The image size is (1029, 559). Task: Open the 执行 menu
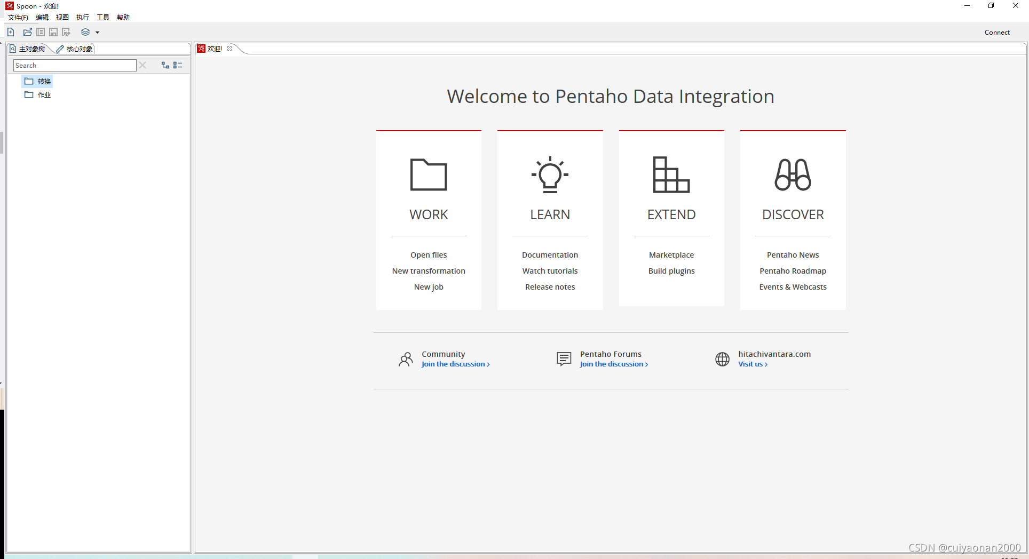(x=83, y=18)
